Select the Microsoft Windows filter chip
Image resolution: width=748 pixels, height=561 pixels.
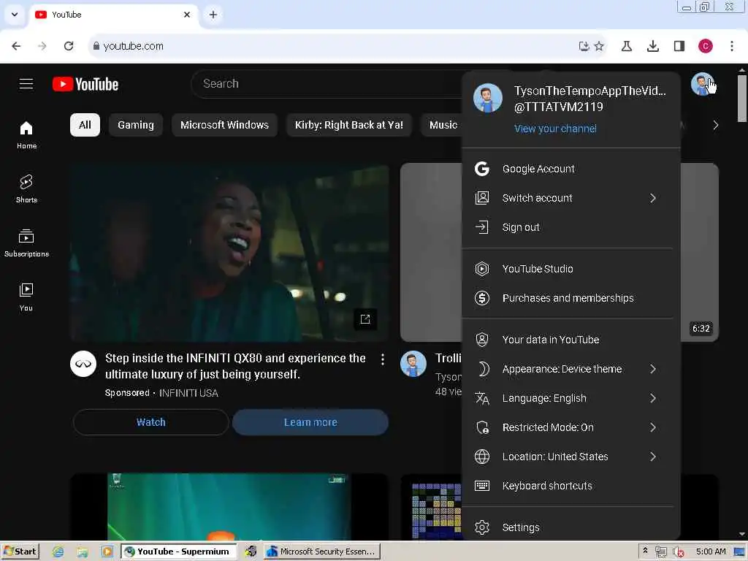pos(224,125)
